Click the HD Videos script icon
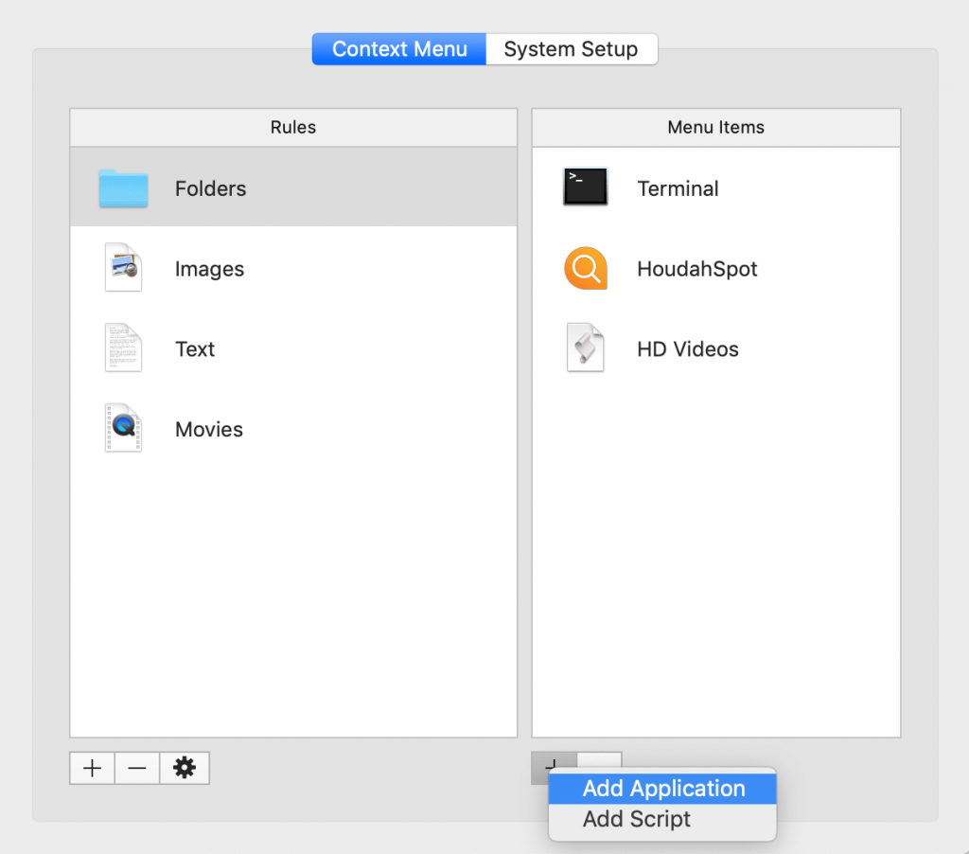This screenshot has height=854, width=969. click(x=585, y=347)
